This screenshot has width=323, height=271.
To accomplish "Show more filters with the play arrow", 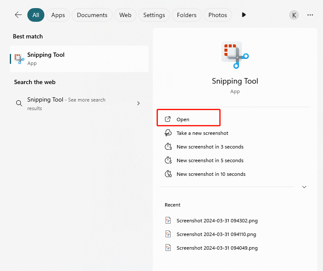I will (244, 15).
